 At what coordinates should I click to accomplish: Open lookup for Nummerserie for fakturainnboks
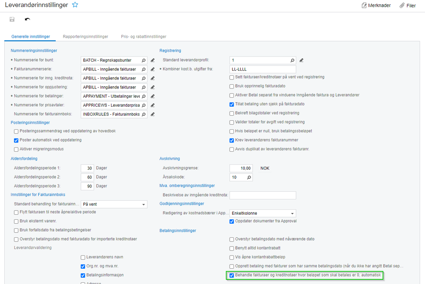(144, 114)
